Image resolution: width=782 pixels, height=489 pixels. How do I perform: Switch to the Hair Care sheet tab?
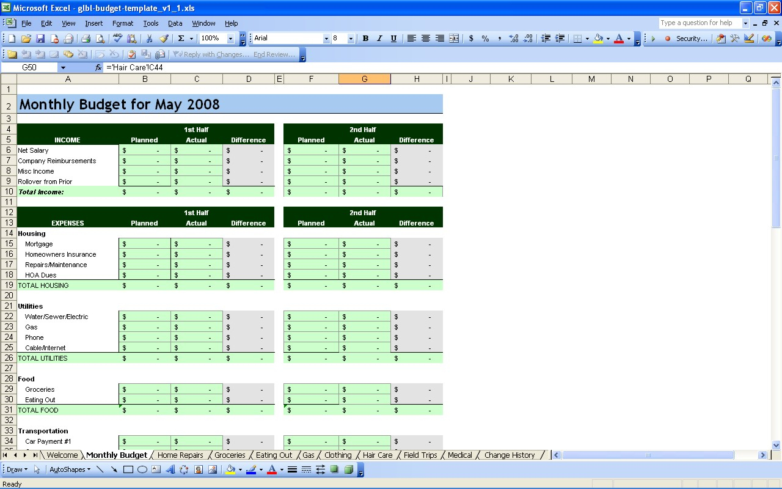pyautogui.click(x=376, y=455)
